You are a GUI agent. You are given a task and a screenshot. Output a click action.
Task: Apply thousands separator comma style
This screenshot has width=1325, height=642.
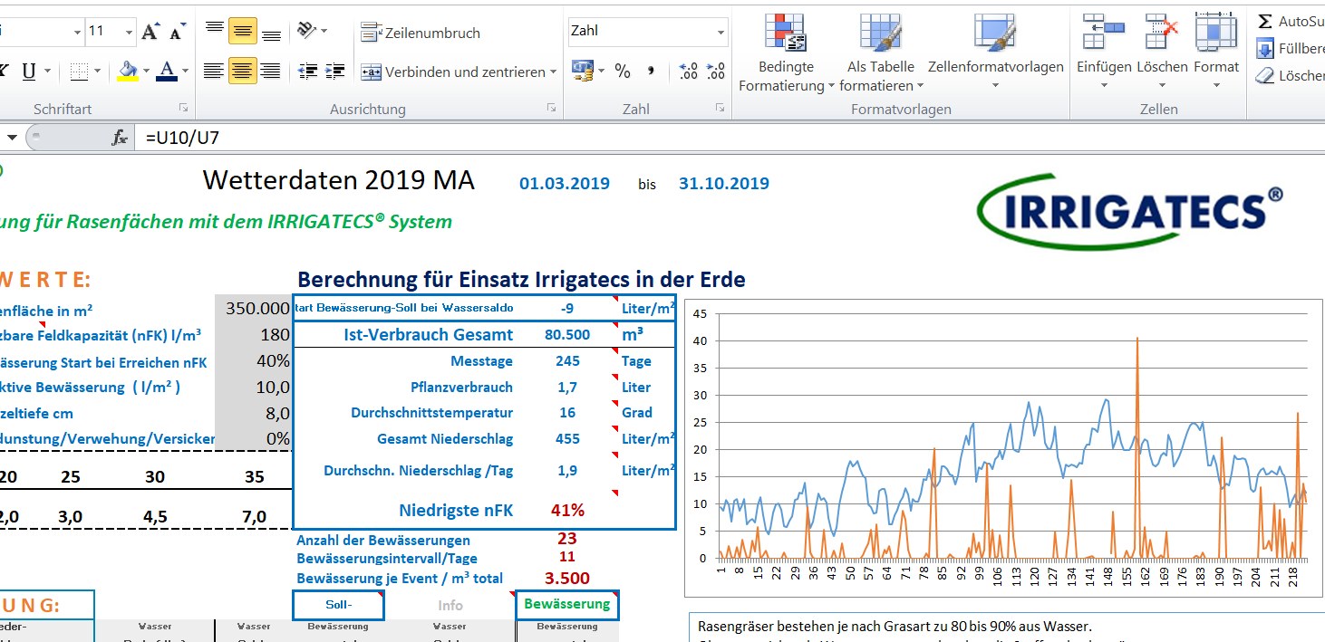point(650,71)
